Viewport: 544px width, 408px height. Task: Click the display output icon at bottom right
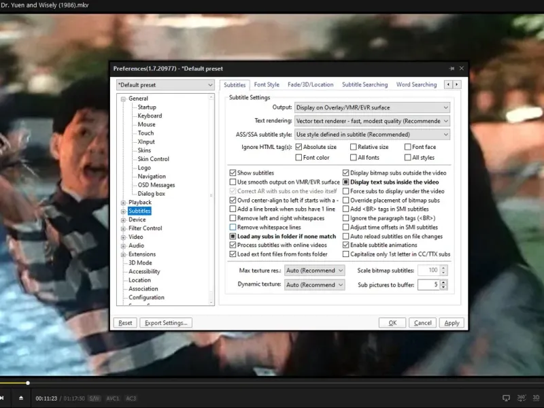point(506,398)
